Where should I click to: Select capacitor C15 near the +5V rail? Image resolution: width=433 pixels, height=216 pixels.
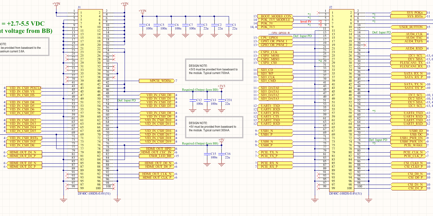[x=207, y=156]
